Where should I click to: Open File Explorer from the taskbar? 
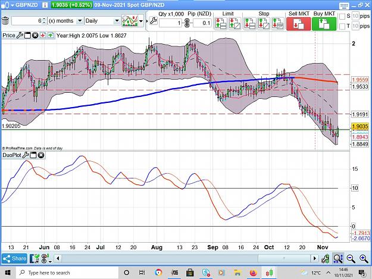[x=237, y=272]
